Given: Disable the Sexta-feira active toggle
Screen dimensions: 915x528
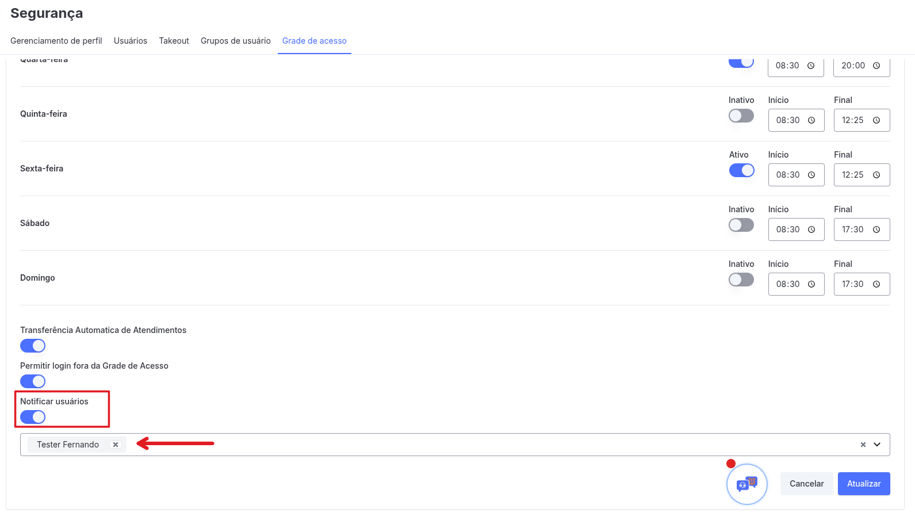Looking at the screenshot, I should pyautogui.click(x=741, y=170).
